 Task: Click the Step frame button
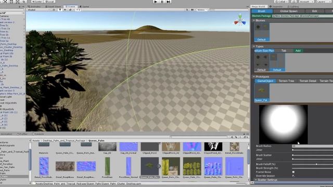pos(168,2)
